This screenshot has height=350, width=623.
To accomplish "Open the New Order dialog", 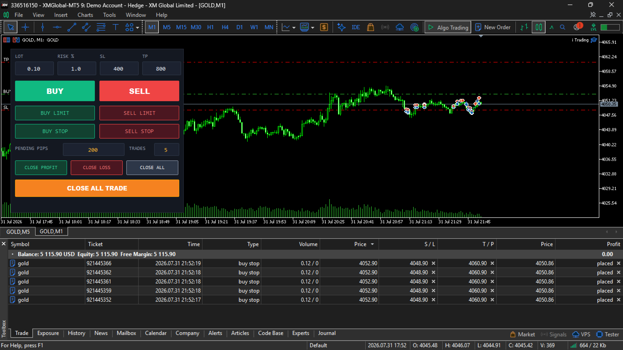I will point(493,27).
